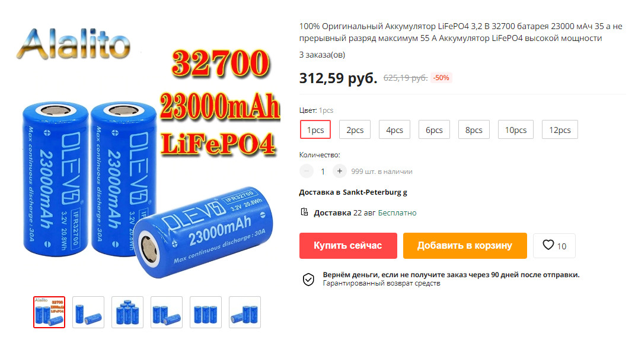
Task: Open the second battery thumbnail
Action: 88,312
